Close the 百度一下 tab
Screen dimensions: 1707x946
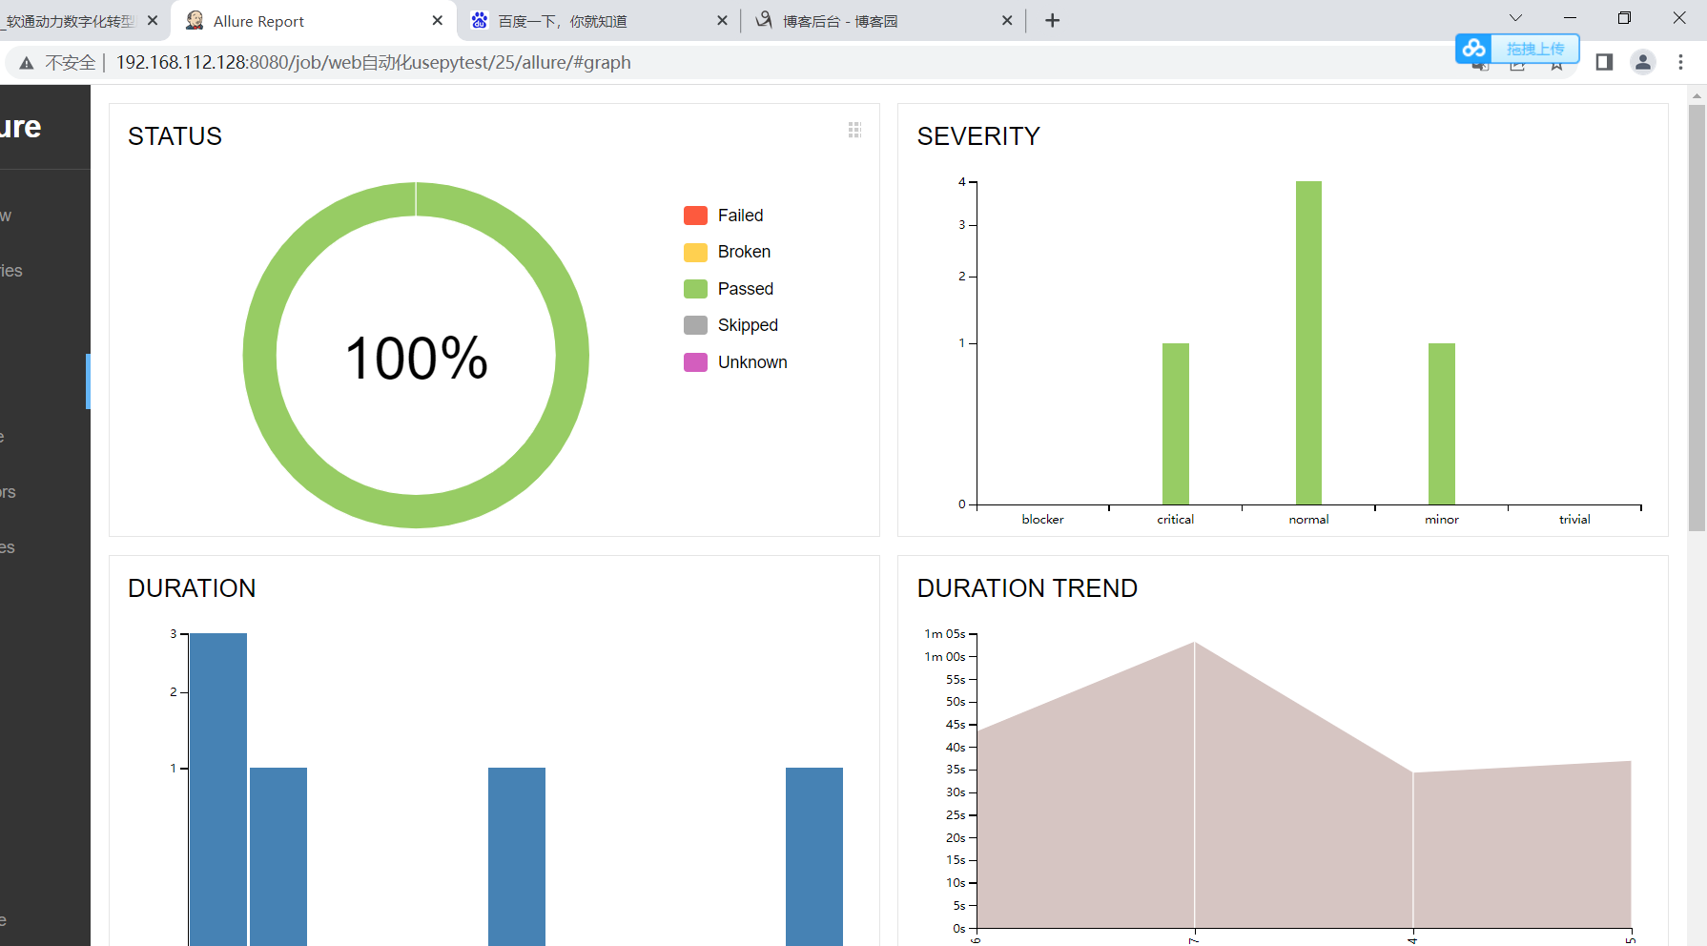click(x=722, y=20)
